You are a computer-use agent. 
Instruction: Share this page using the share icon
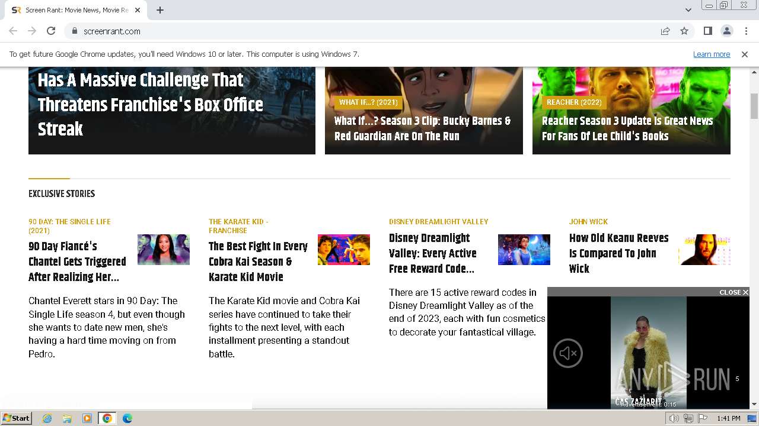pyautogui.click(x=665, y=31)
